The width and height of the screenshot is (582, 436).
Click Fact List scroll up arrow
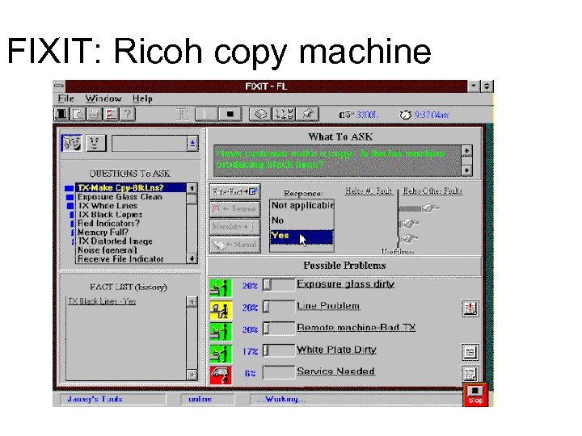(192, 302)
